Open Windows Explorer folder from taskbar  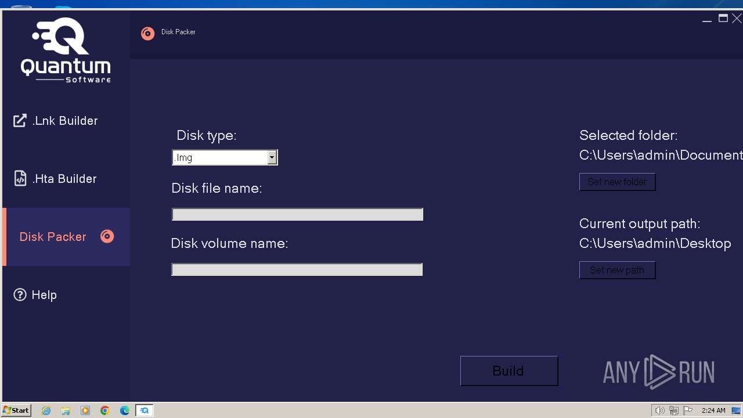point(66,410)
